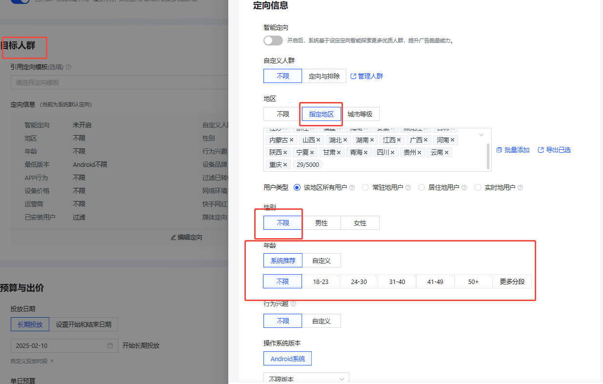Select age range 50+

(473, 282)
